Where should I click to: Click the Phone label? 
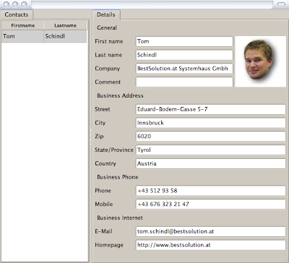click(103, 191)
